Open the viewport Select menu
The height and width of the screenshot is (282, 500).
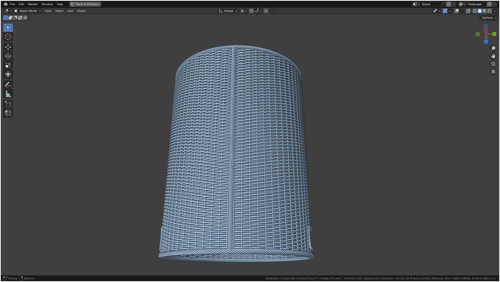pos(59,11)
